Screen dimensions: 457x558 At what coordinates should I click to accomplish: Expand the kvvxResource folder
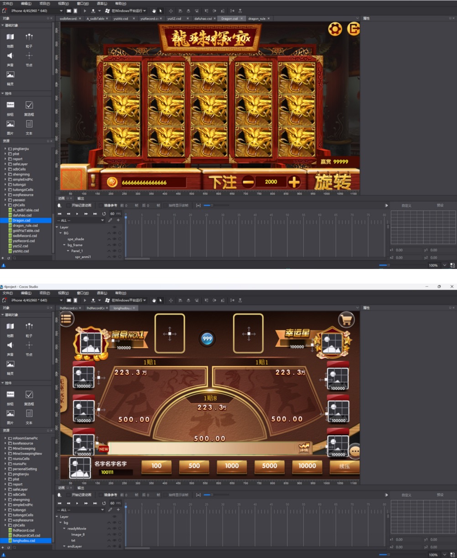pyautogui.click(x=5, y=443)
